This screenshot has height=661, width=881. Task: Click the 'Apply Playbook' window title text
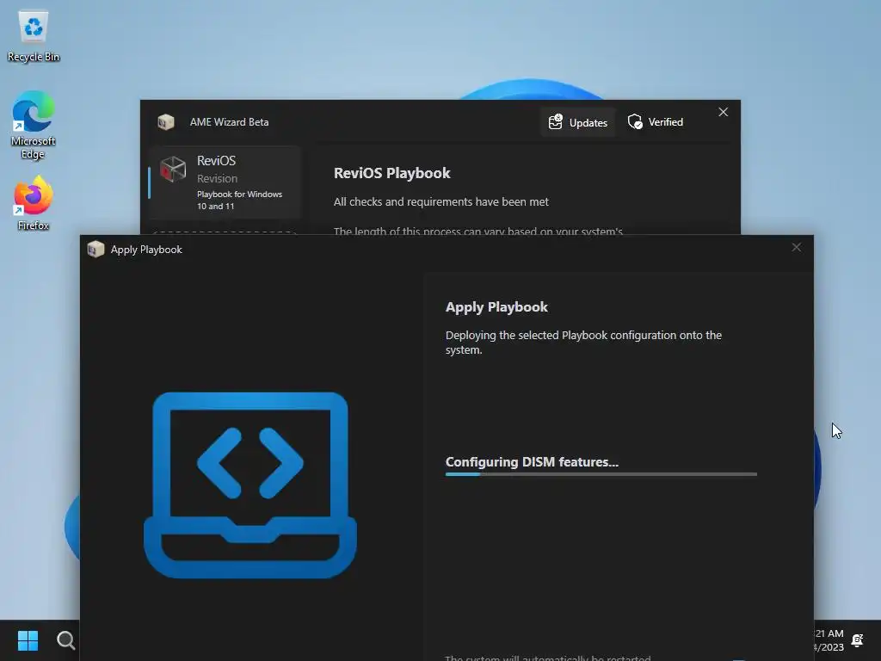point(146,250)
